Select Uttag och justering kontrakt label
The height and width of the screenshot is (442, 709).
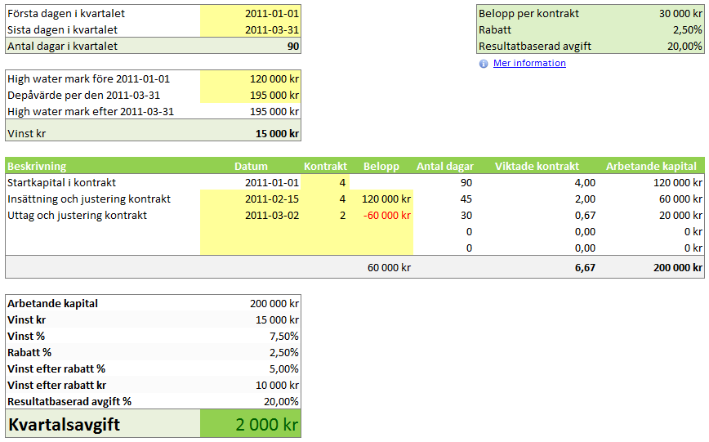click(x=77, y=215)
